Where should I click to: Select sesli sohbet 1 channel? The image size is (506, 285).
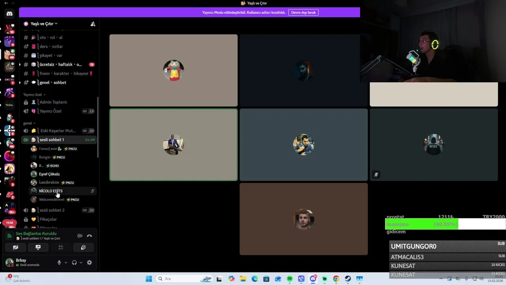click(x=59, y=140)
